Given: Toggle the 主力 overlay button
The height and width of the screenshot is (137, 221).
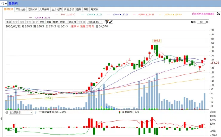Looking at the screenshot, I should (x=29, y=22).
